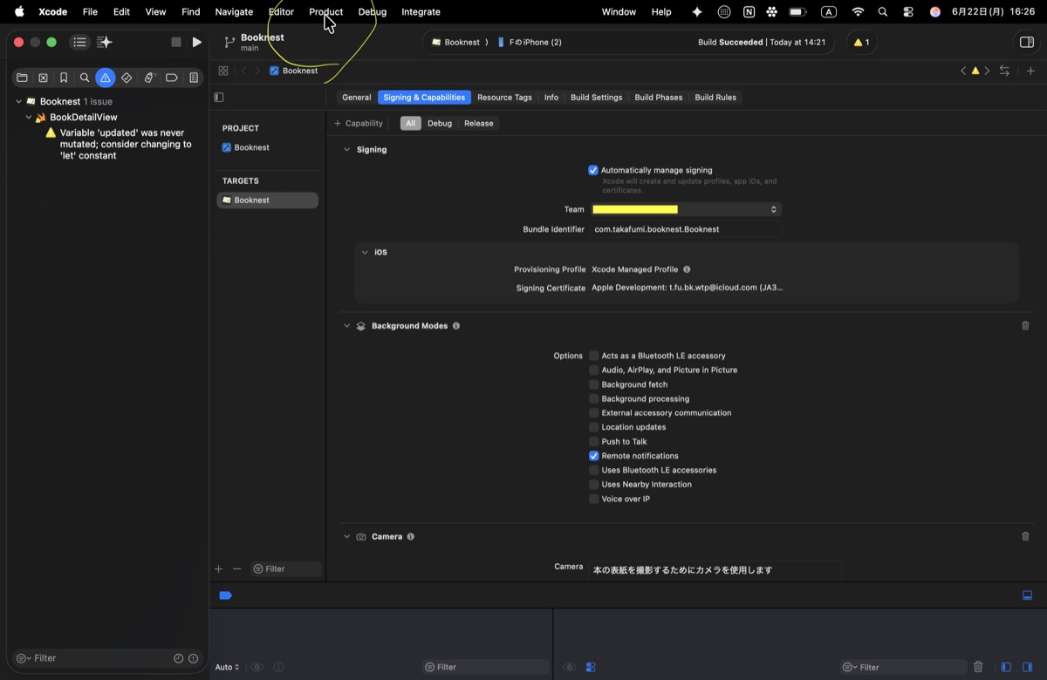Enable Background fetch mode

[593, 384]
